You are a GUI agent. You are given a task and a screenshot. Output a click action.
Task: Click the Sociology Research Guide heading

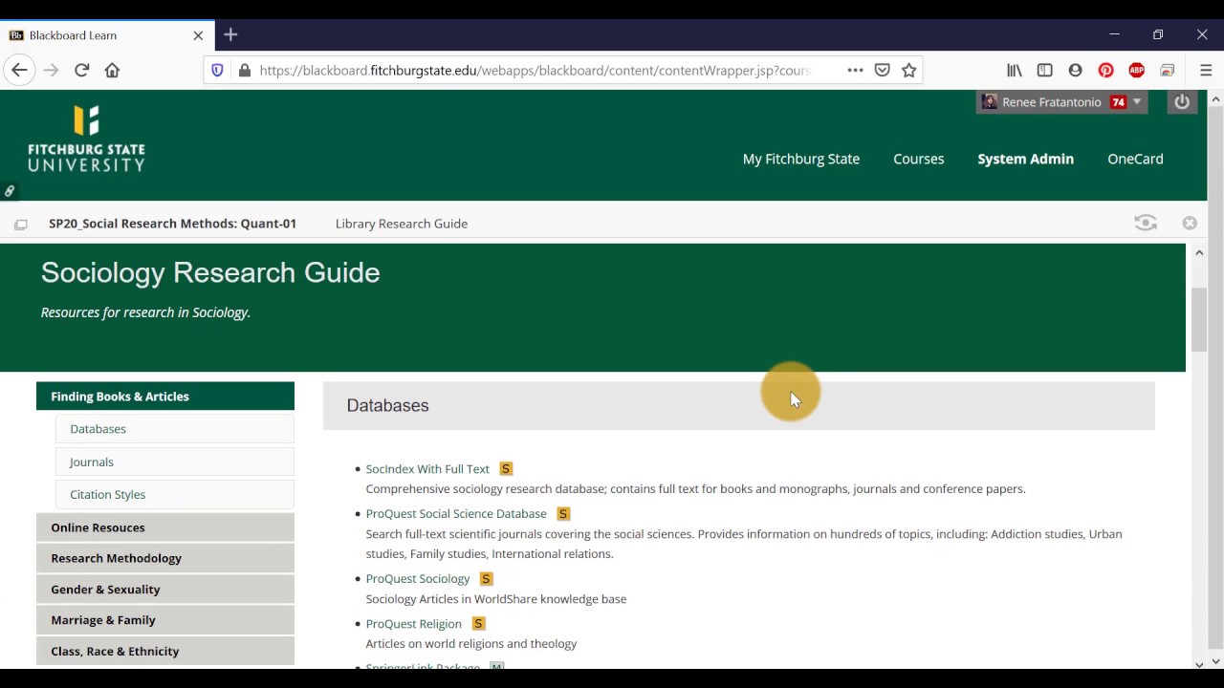tap(210, 272)
